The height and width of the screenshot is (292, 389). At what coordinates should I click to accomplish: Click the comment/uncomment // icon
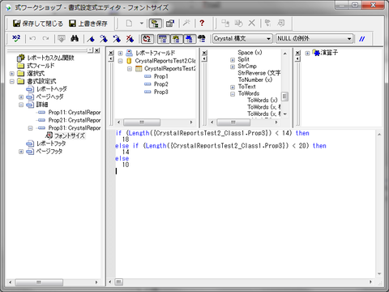tap(362, 39)
